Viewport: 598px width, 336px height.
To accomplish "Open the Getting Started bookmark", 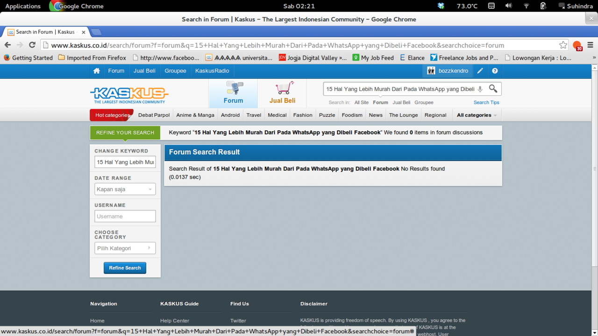I will [28, 58].
